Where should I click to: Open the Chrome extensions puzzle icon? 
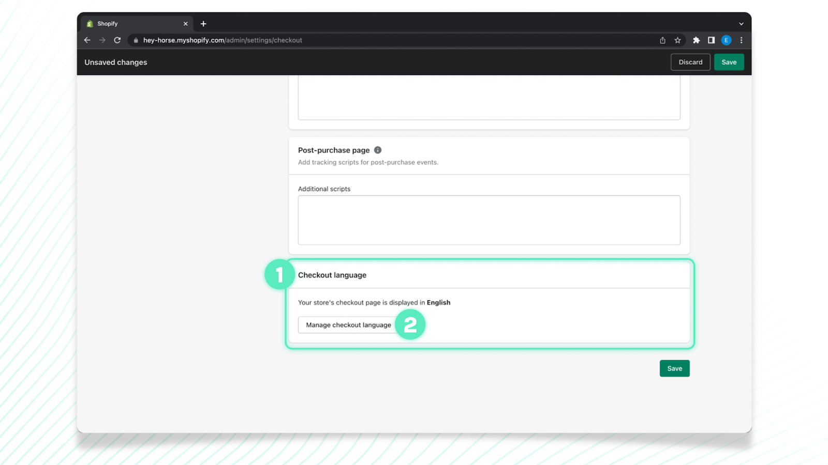[696, 40]
